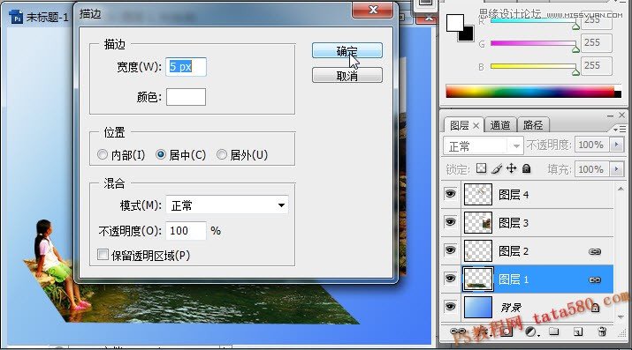Click the create new layer icon
632x350 pixels.
tap(578, 331)
